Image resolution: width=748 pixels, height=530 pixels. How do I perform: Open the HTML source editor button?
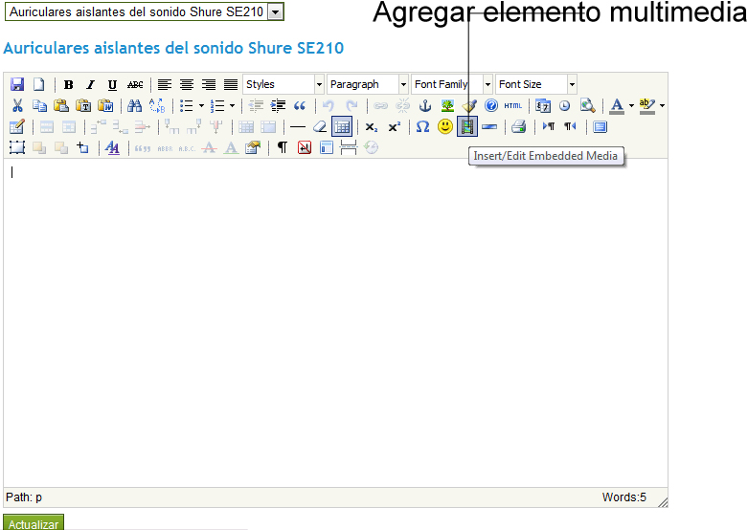512,105
